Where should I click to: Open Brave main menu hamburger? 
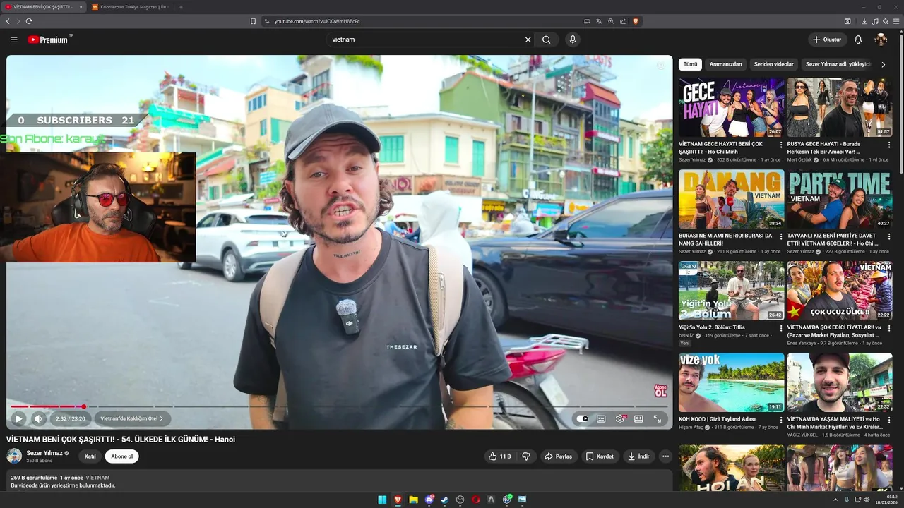click(897, 21)
